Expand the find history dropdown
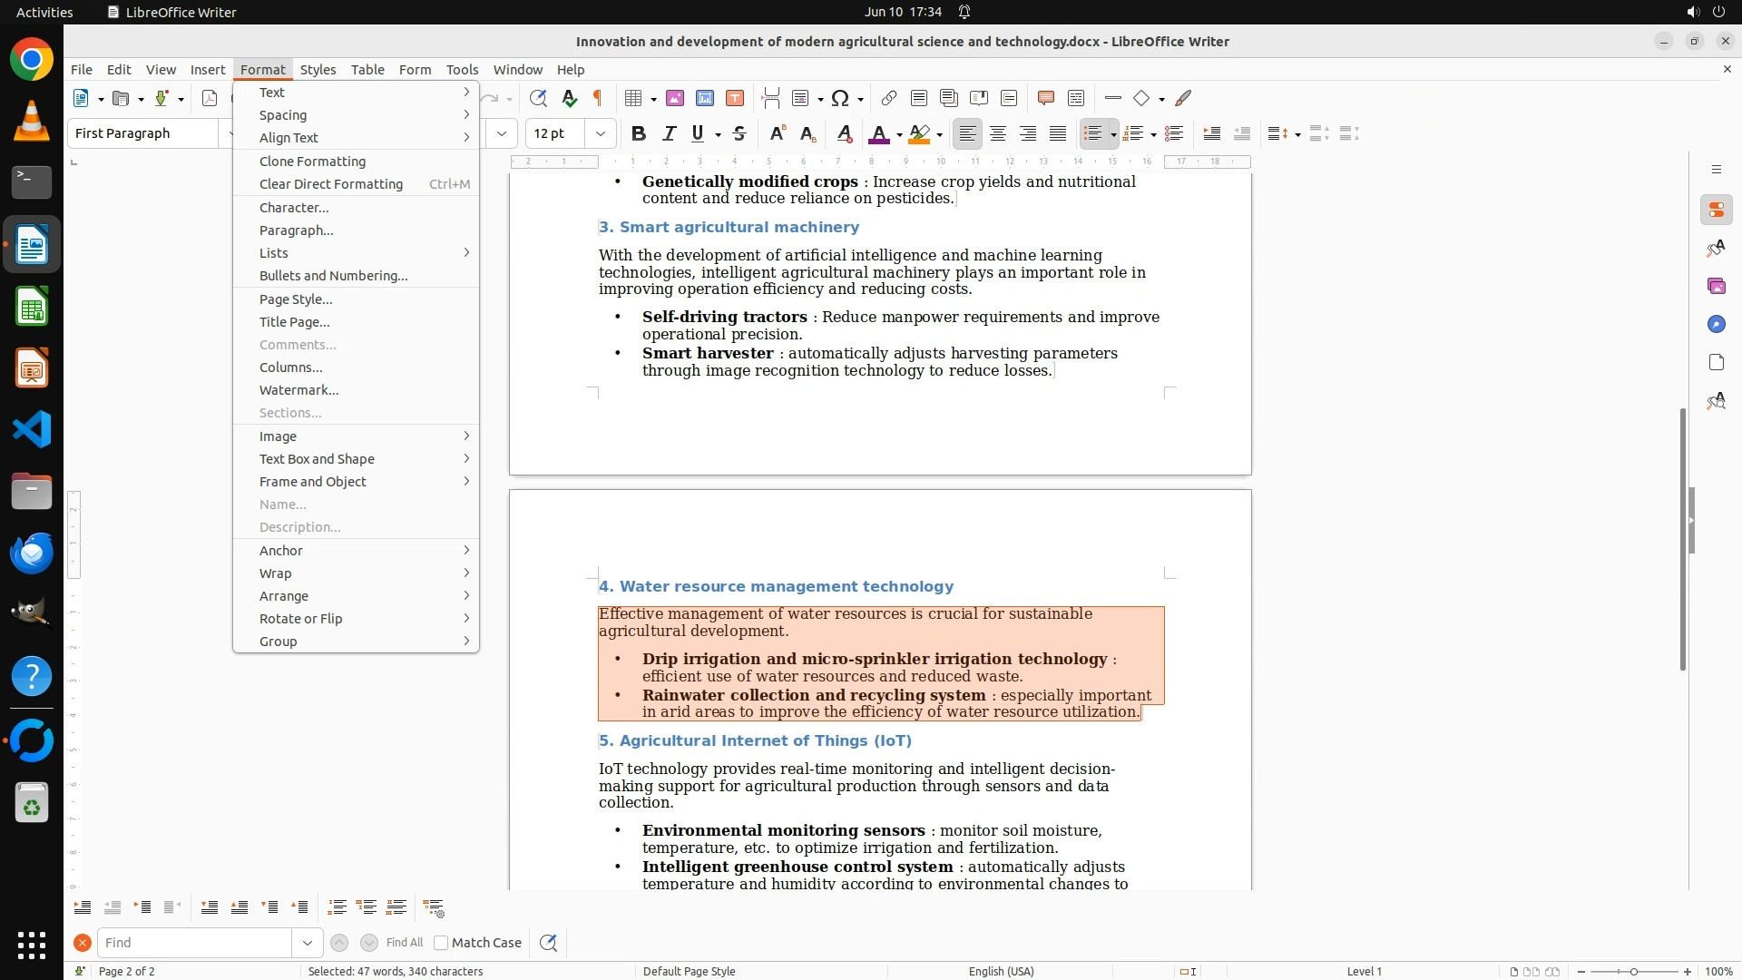Screen dimensions: 1742x980 (308, 943)
